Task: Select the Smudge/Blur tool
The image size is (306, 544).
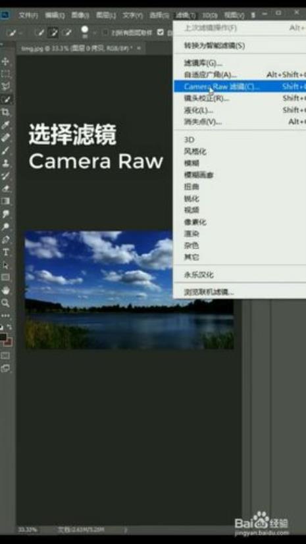Action: click(5, 214)
